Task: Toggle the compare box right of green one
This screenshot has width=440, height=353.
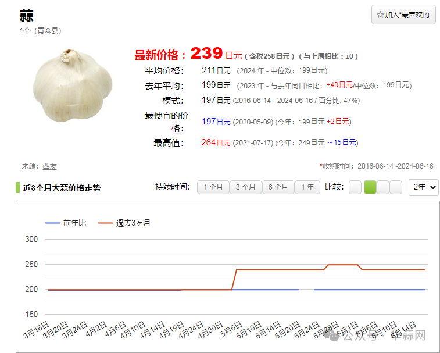Action: point(383,187)
